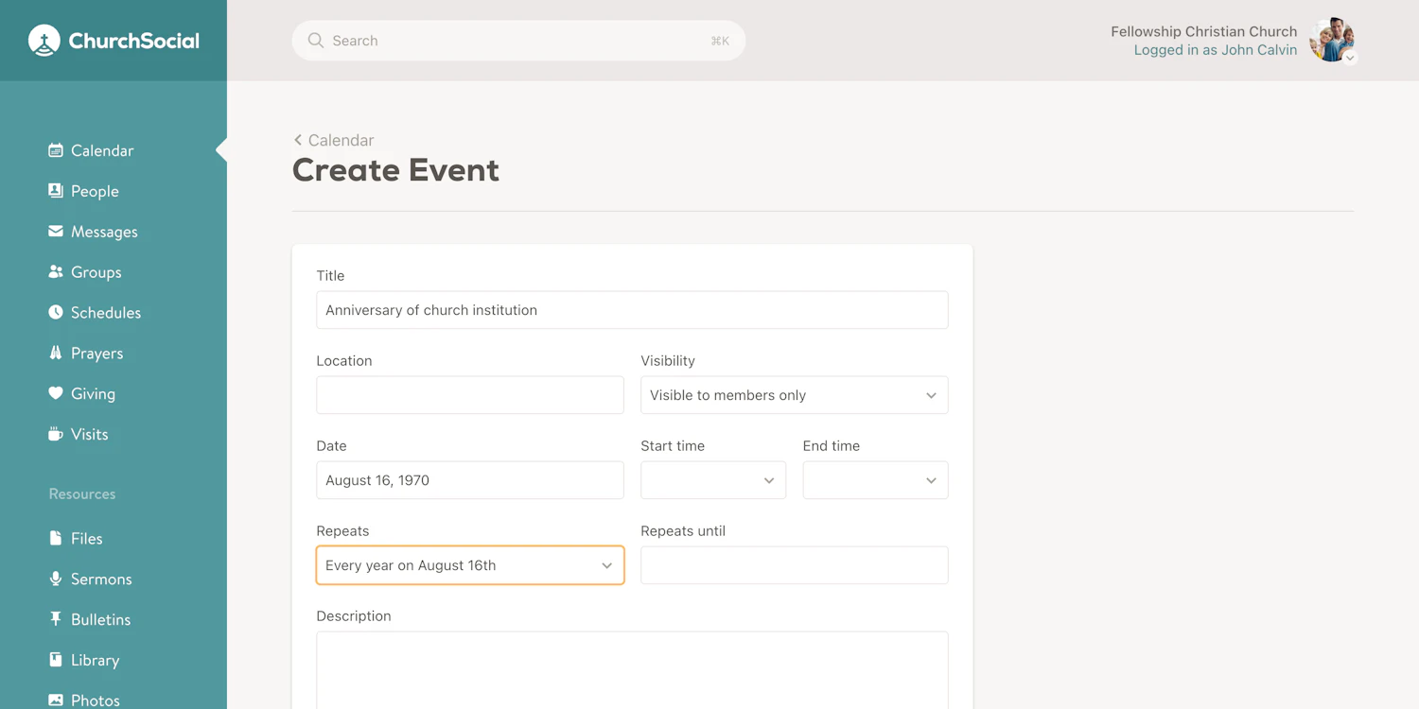Expand the Start time dropdown
Image resolution: width=1419 pixels, height=709 pixels.
[x=712, y=480]
